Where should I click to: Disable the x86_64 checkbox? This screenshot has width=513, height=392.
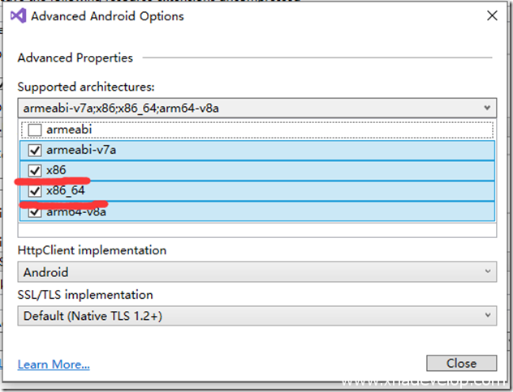click(34, 191)
